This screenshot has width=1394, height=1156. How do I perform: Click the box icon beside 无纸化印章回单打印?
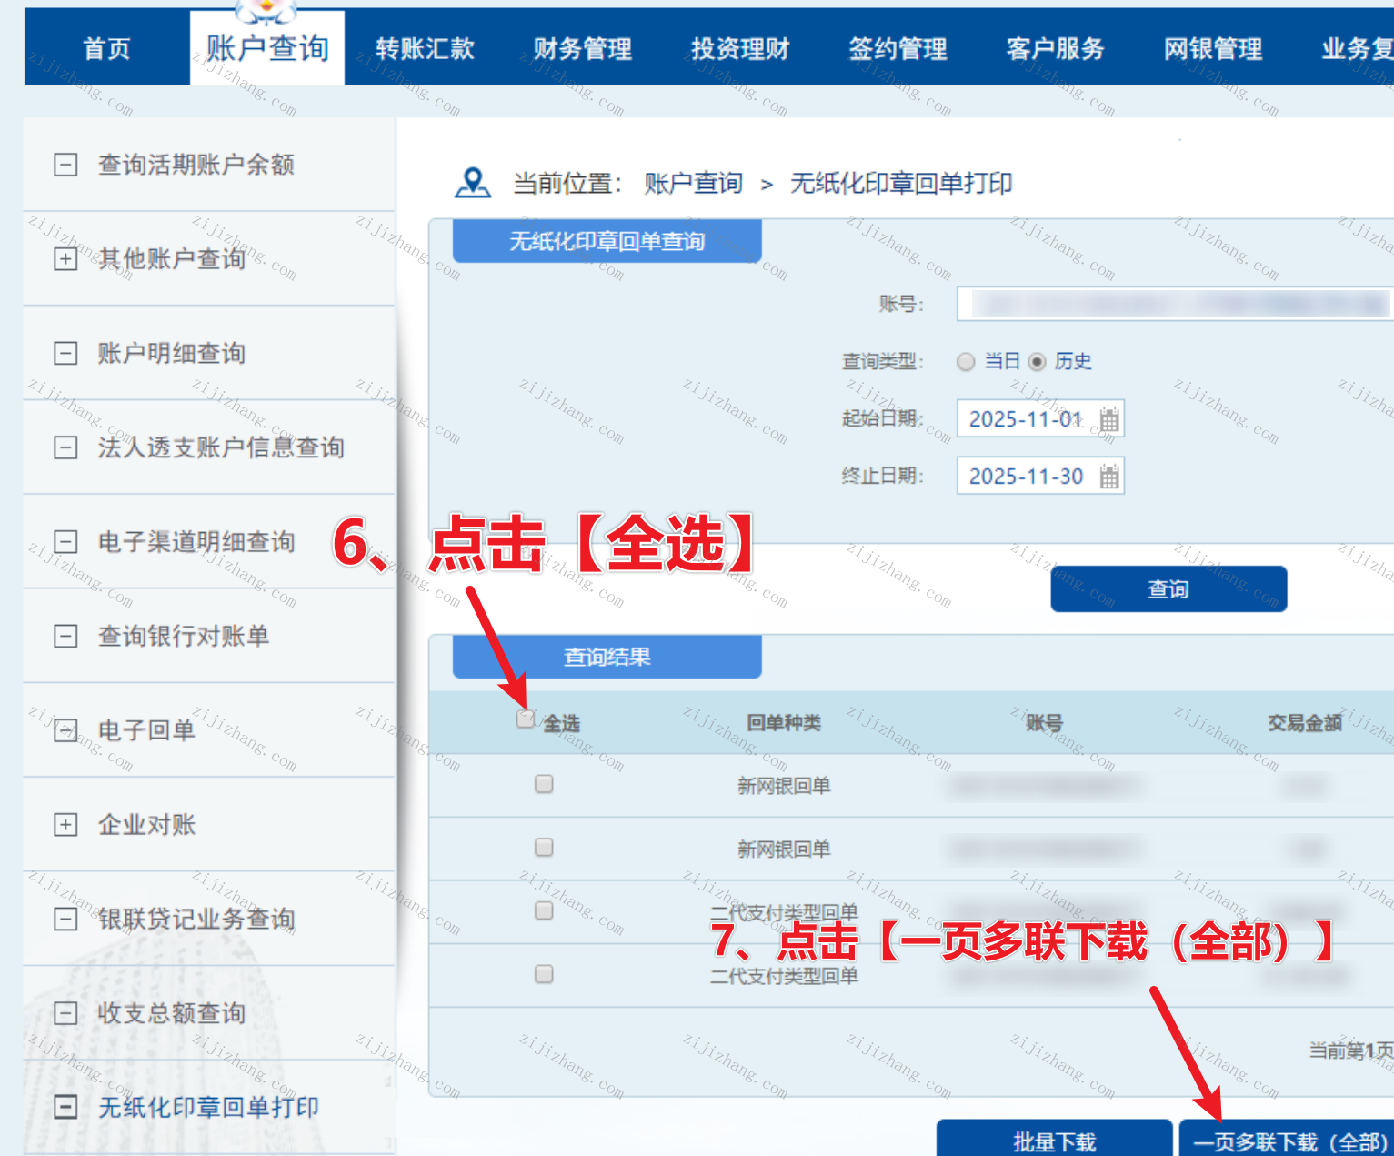pos(65,1107)
